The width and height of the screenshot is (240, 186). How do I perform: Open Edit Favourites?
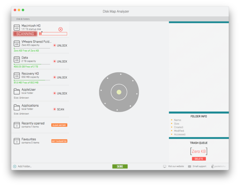pos(59,141)
